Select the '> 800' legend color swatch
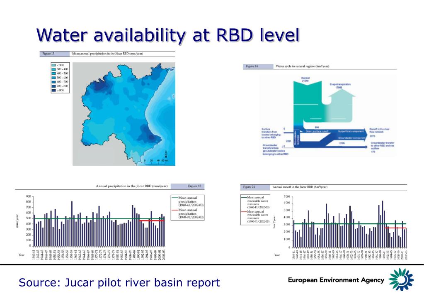424x294 pixels. click(53, 90)
